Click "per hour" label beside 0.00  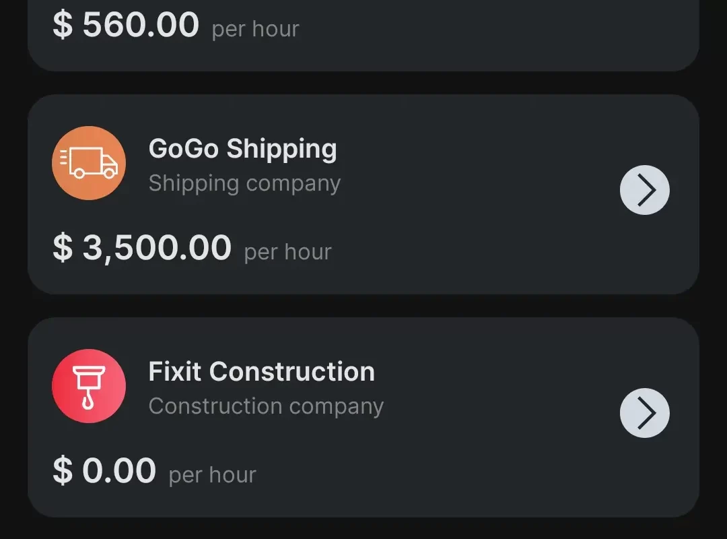(x=212, y=475)
